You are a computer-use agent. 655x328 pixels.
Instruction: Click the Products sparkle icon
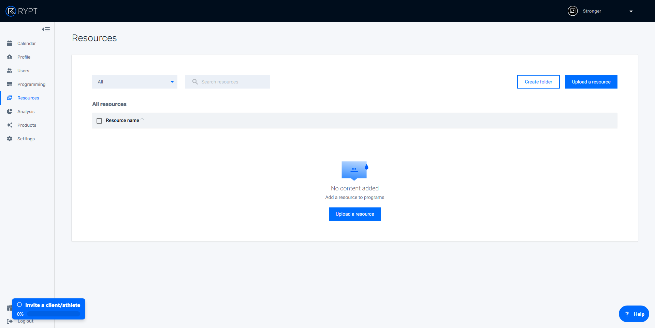(10, 125)
